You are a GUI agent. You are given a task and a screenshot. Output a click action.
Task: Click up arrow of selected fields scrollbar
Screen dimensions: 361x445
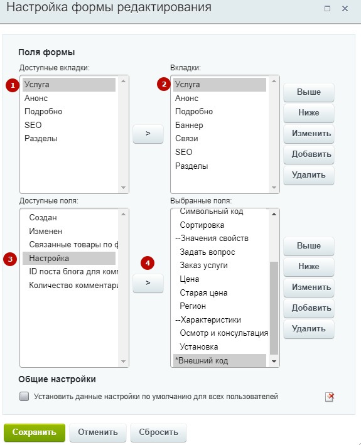(274, 214)
